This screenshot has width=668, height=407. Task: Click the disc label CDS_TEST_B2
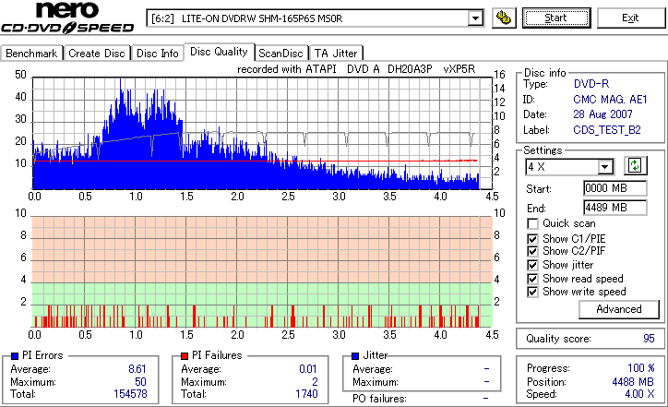point(607,130)
